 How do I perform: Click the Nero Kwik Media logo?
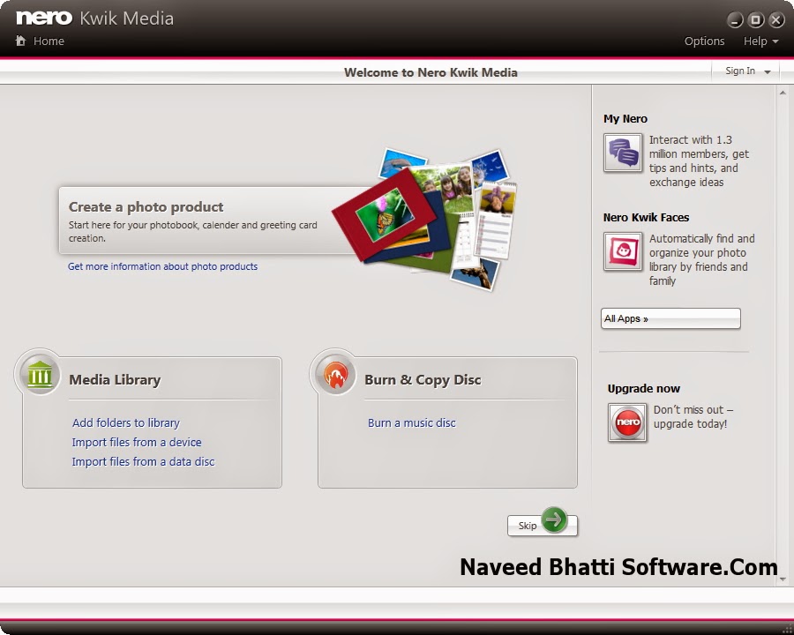click(94, 19)
